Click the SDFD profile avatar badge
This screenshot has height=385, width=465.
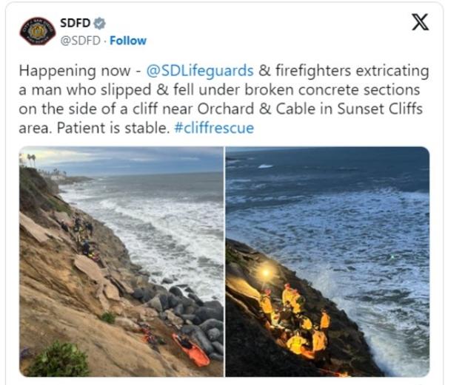38,31
